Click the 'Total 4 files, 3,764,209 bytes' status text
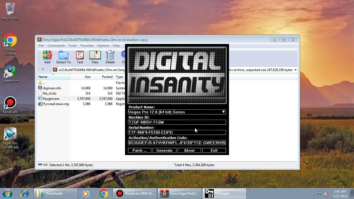Viewport: 354px width, 199px height. [194, 165]
